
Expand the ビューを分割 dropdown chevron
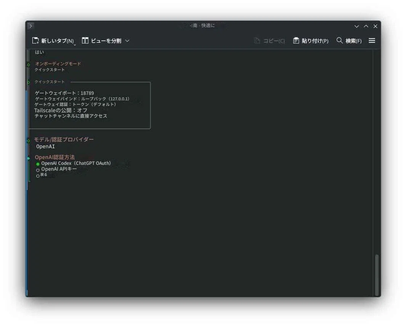click(127, 41)
